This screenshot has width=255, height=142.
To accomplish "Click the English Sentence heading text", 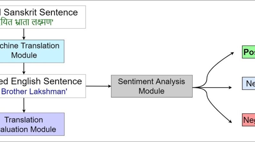I will pos(41,81).
